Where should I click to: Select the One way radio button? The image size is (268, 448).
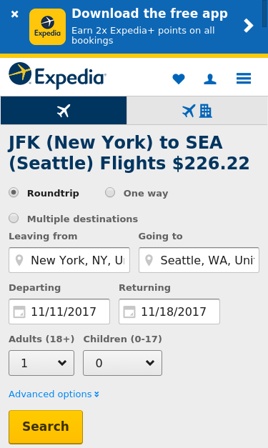(x=110, y=193)
